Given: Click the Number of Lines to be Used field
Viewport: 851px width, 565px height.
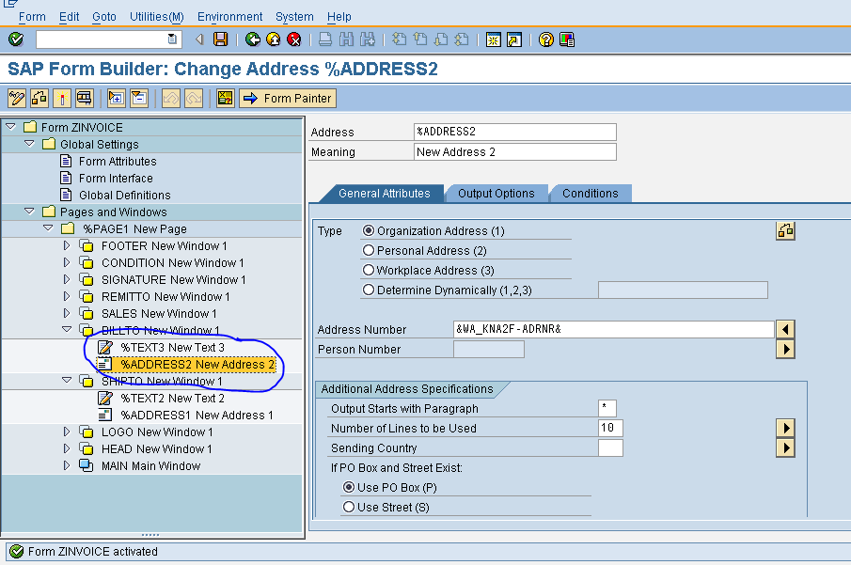Looking at the screenshot, I should tap(609, 427).
